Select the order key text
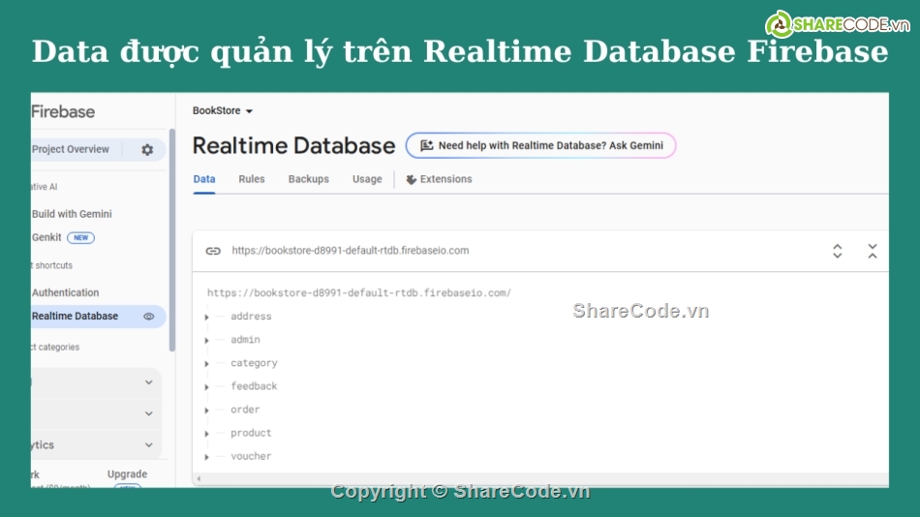Image resolution: width=920 pixels, height=517 pixels. coord(245,410)
